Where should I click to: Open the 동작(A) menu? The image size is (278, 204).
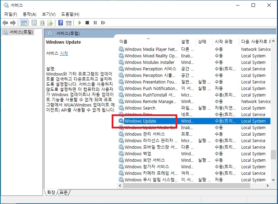pyautogui.click(x=30, y=14)
